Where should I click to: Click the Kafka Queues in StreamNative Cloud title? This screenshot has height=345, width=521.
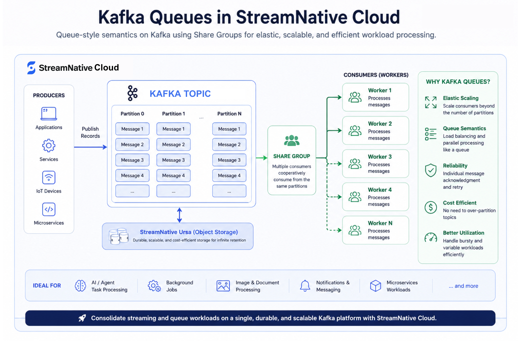tap(249, 17)
